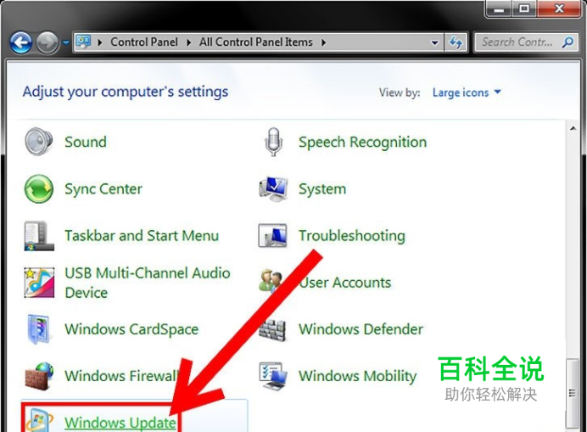Open the System computer icon
This screenshot has height=432, width=587.
[x=273, y=188]
